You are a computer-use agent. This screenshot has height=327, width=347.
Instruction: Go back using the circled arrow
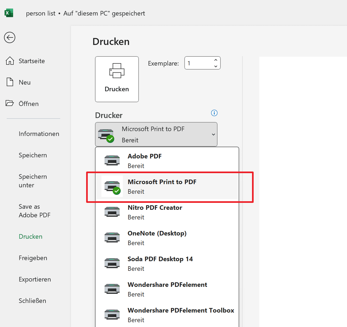coord(10,37)
